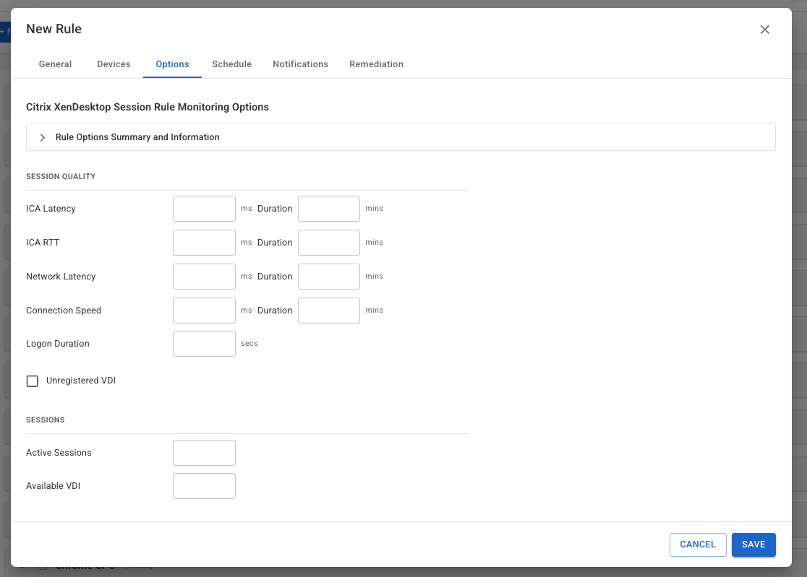
Task: Click the Connection Speed Duration field
Action: [x=329, y=311]
